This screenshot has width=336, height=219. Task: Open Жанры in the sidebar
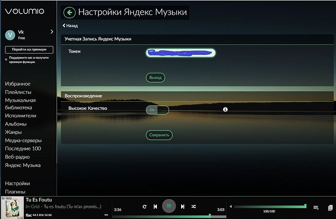point(13,132)
